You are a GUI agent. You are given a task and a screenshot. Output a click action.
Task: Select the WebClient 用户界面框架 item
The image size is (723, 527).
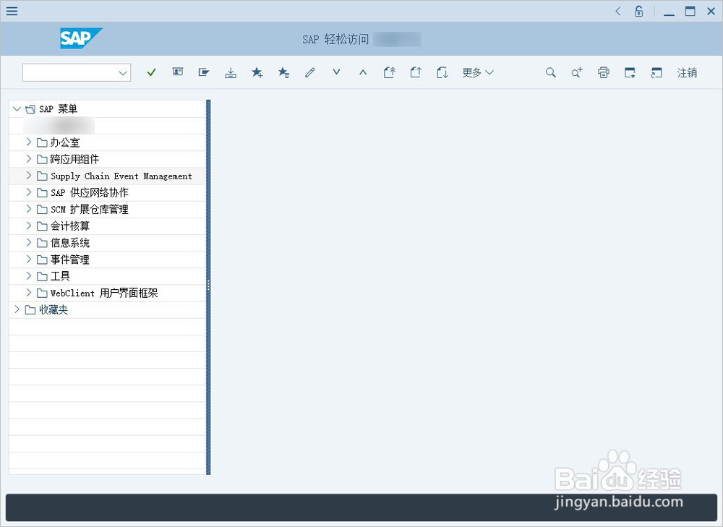click(x=104, y=293)
